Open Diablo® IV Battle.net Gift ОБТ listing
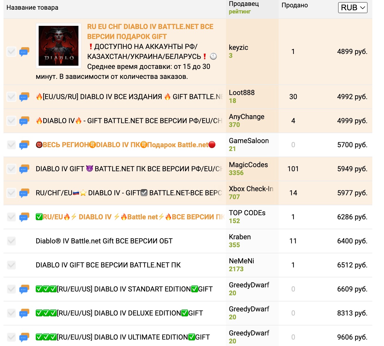The width and height of the screenshot is (384, 346). pyautogui.click(x=104, y=241)
